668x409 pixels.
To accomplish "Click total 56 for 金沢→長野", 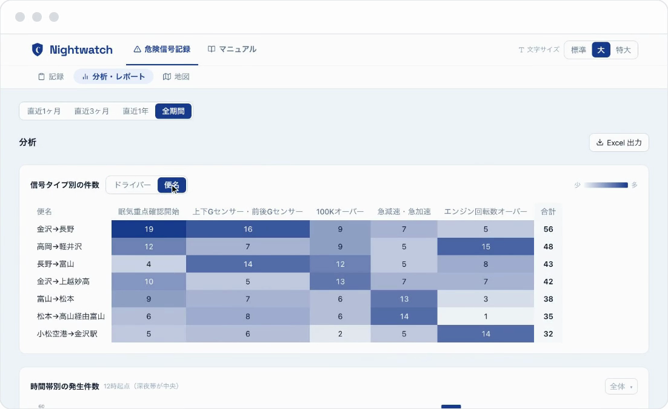I will coord(549,229).
